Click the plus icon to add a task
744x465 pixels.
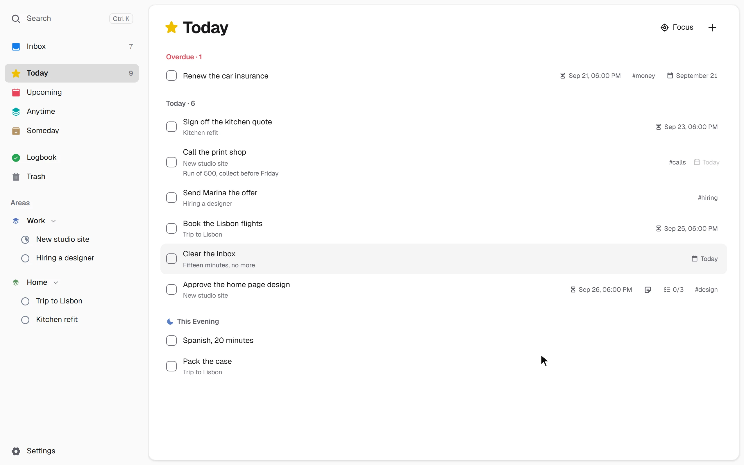click(712, 28)
